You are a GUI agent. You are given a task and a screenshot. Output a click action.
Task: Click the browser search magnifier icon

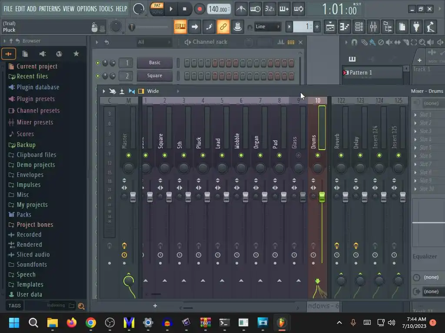(x=81, y=306)
